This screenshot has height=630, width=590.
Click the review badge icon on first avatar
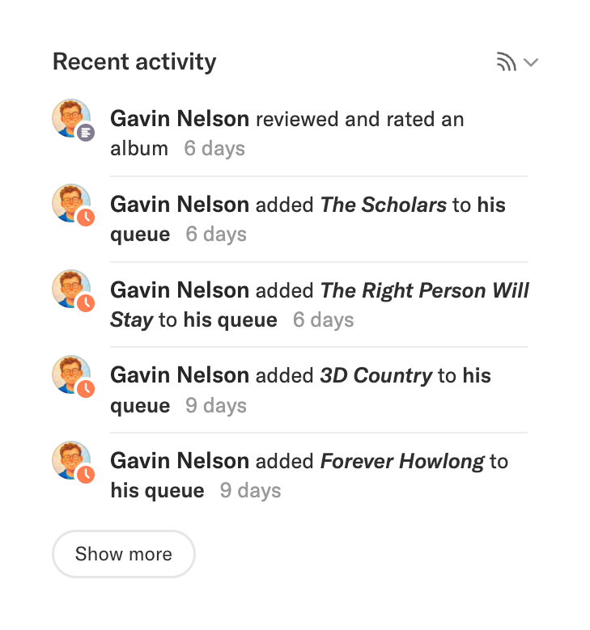point(86,132)
